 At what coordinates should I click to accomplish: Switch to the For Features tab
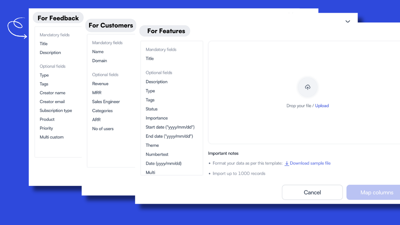(165, 31)
